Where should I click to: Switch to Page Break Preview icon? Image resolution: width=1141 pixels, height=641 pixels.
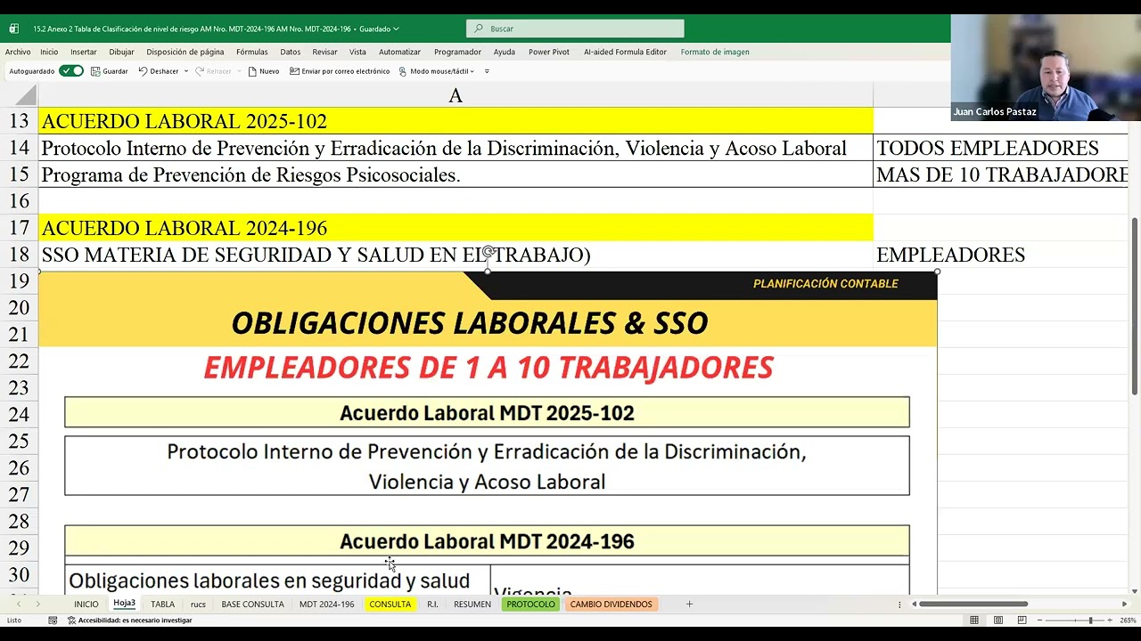[x=1022, y=621]
